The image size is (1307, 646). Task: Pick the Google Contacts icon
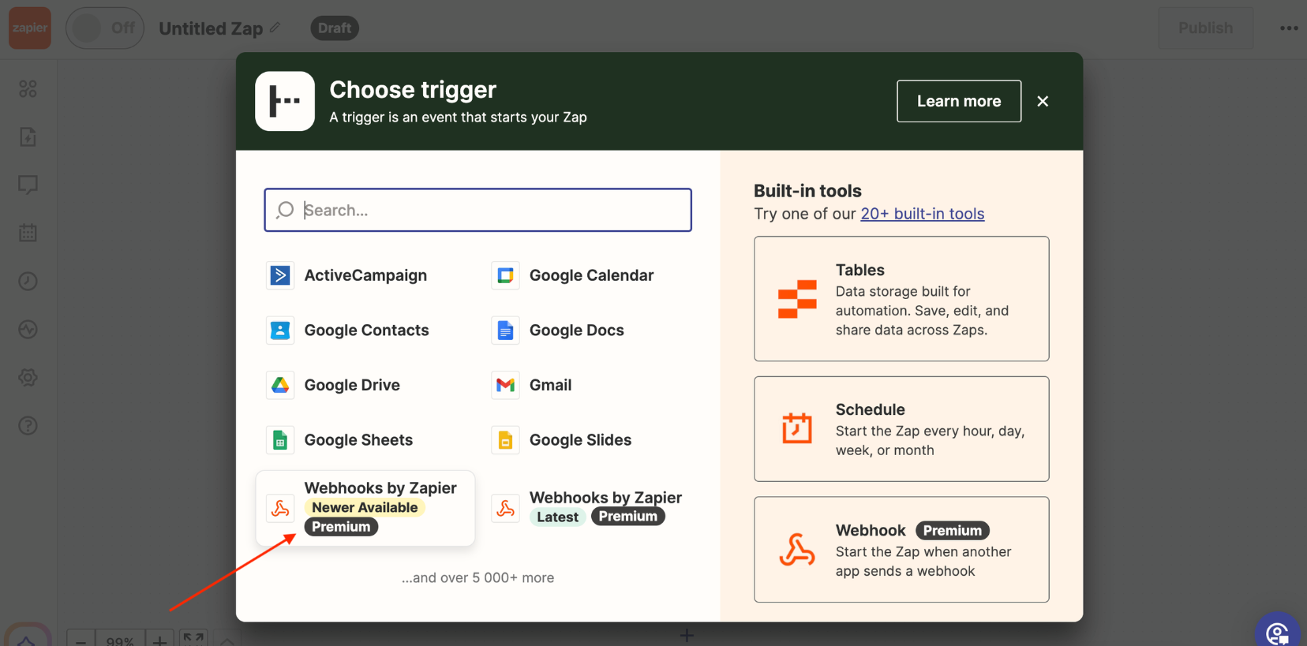tap(280, 330)
